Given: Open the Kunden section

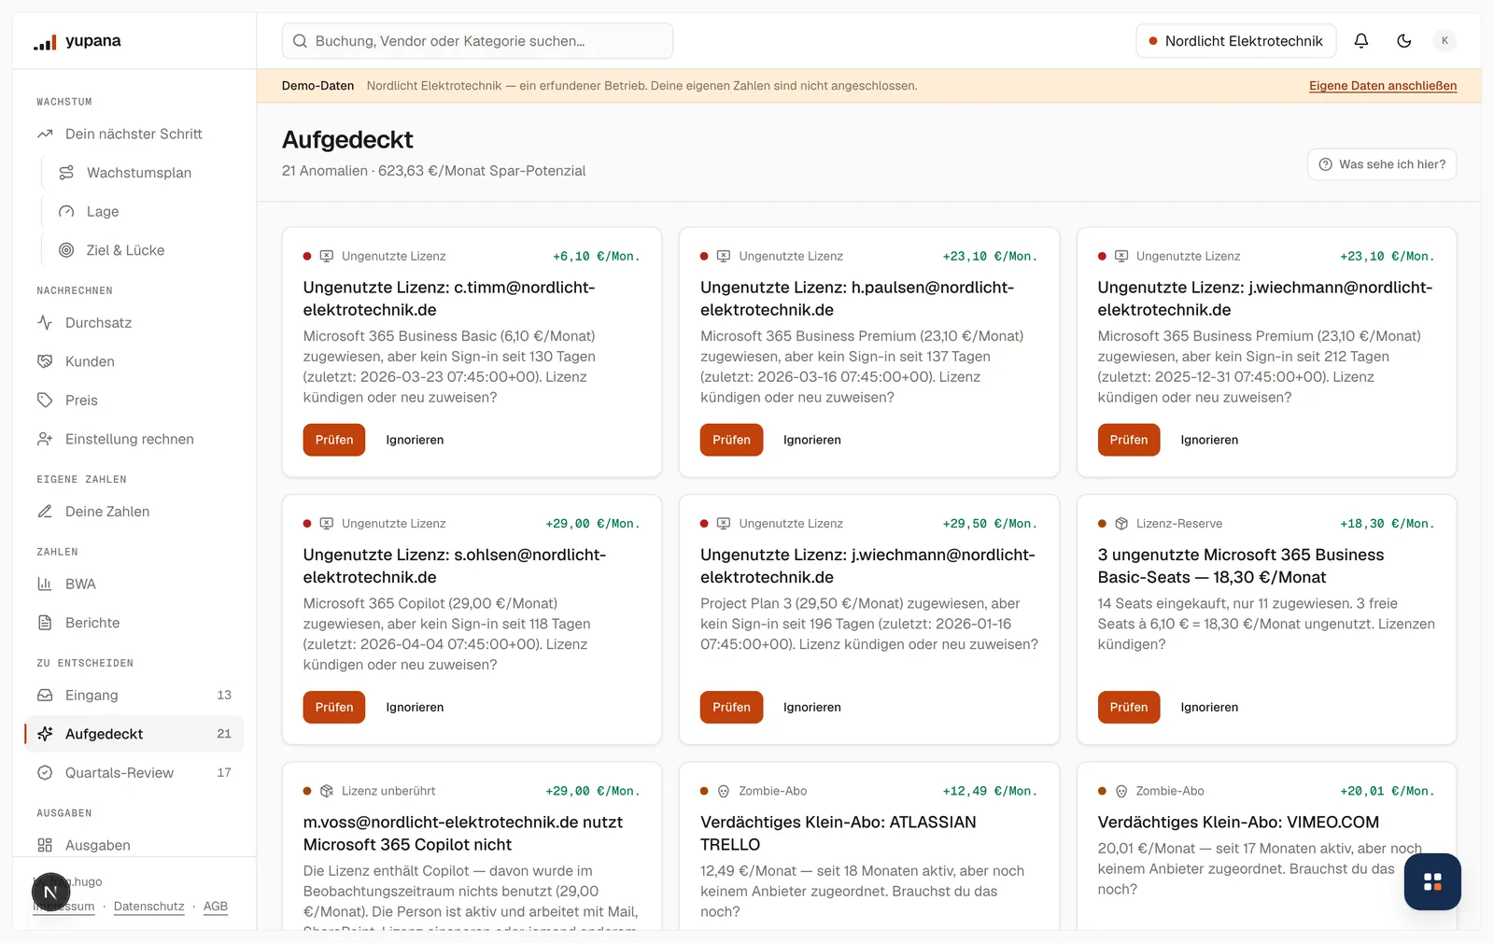Looking at the screenshot, I should tap(90, 361).
